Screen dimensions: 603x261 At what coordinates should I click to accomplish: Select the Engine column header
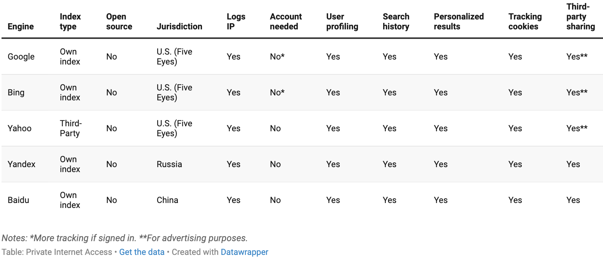point(21,26)
